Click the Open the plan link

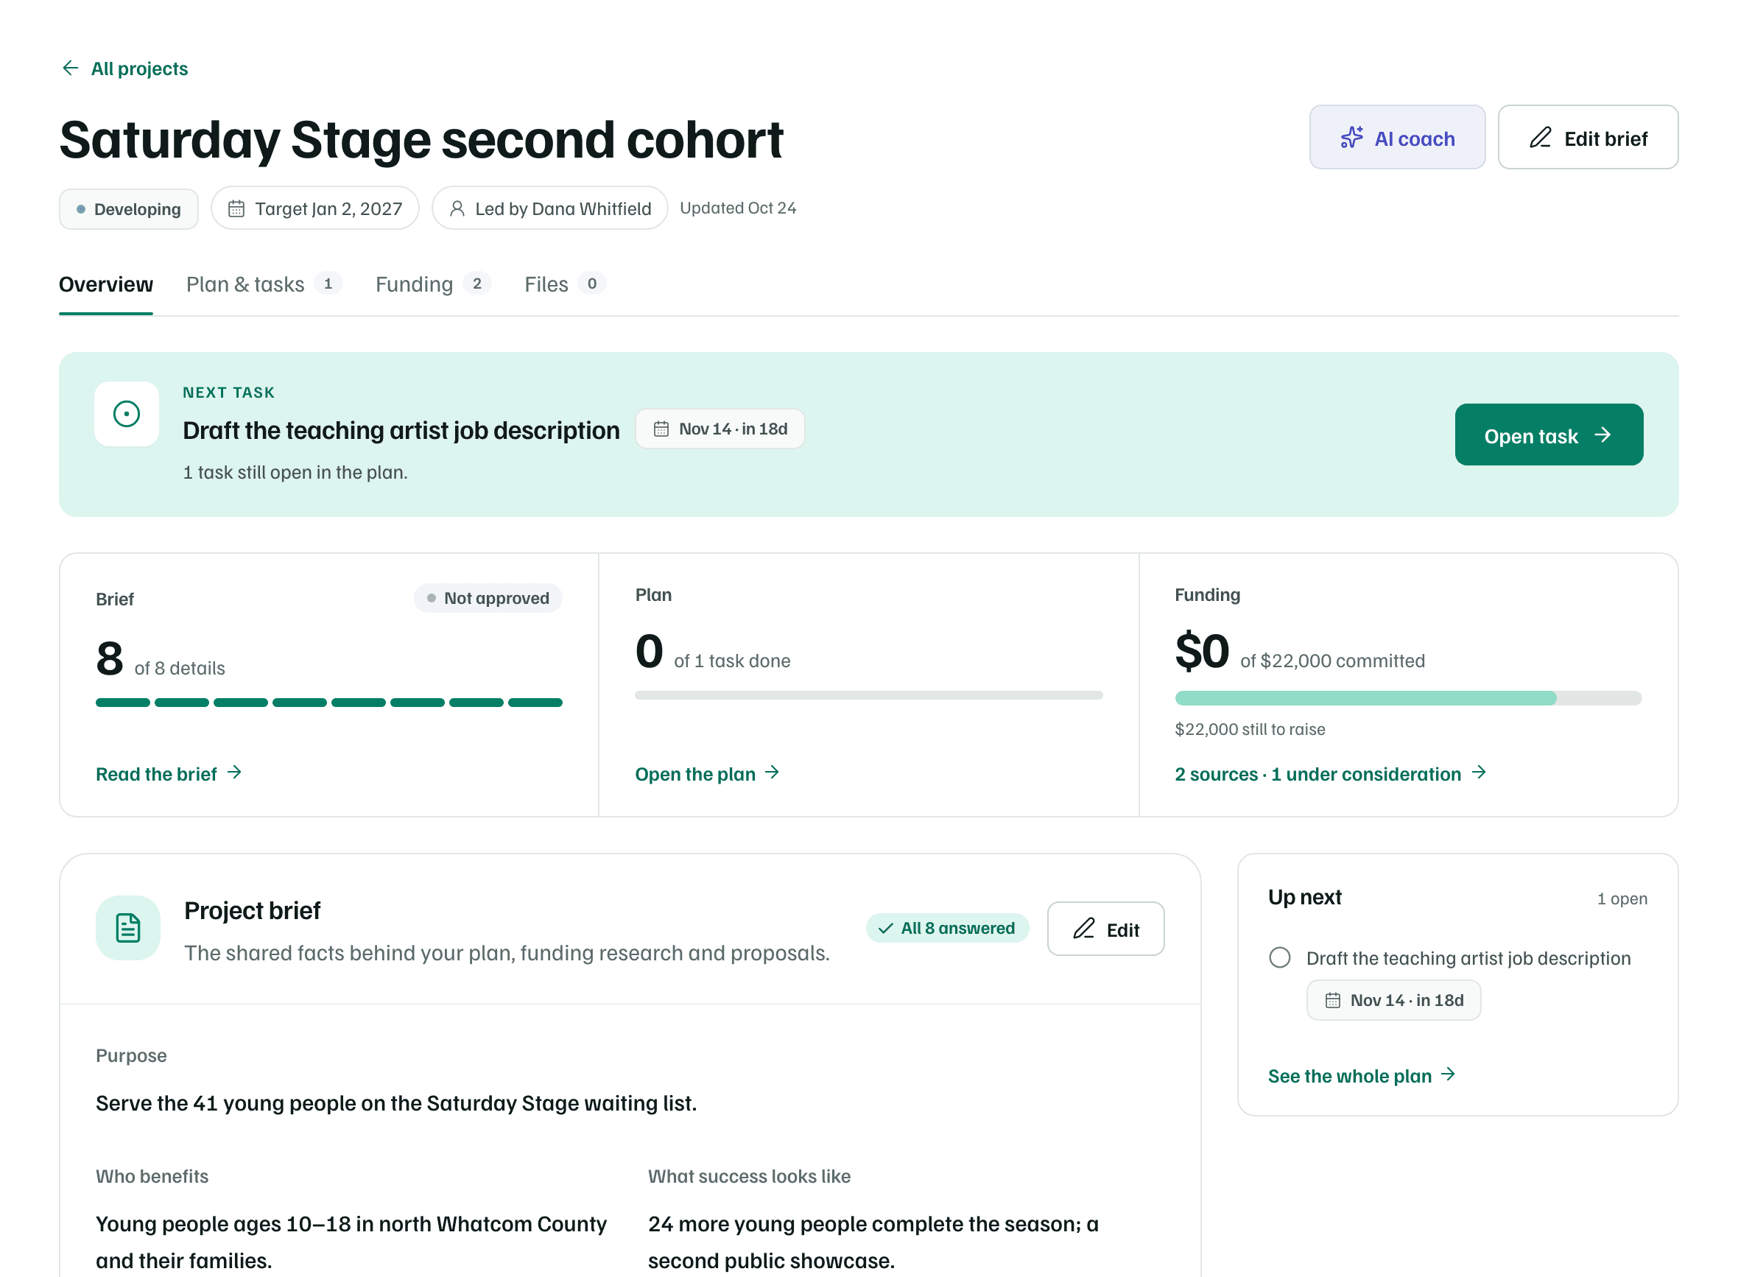(707, 774)
